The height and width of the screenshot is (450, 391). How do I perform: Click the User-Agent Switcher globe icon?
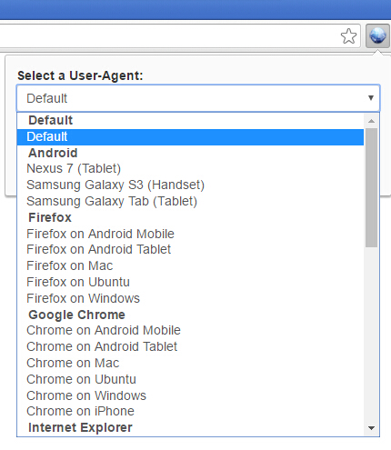377,35
